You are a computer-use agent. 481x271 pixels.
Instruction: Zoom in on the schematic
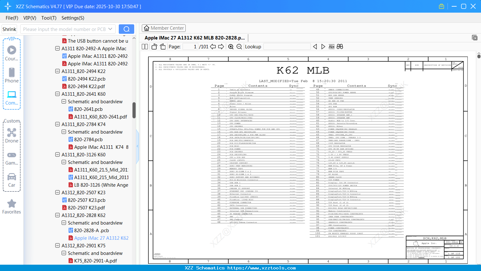tap(231, 47)
